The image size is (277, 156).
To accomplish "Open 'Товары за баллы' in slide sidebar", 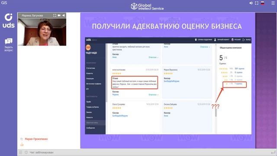I will (93, 107).
